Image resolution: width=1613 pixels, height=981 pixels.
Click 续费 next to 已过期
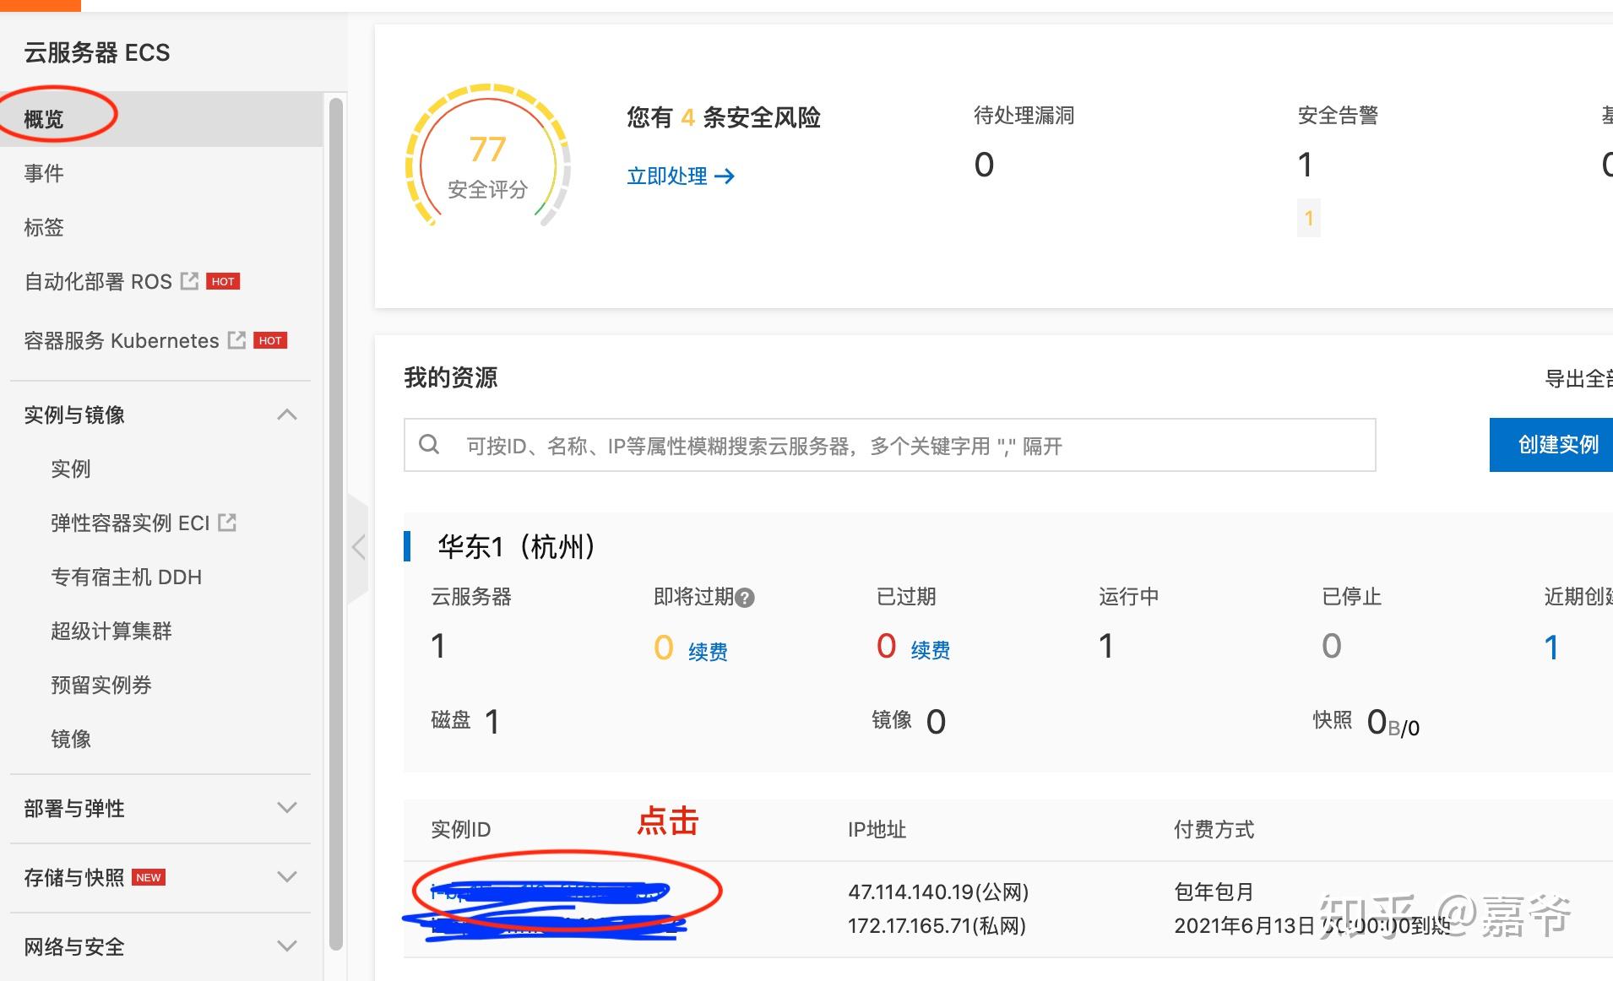point(930,650)
